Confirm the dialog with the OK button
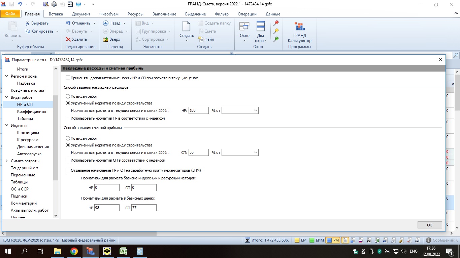This screenshot has height=258, width=460. [430, 225]
